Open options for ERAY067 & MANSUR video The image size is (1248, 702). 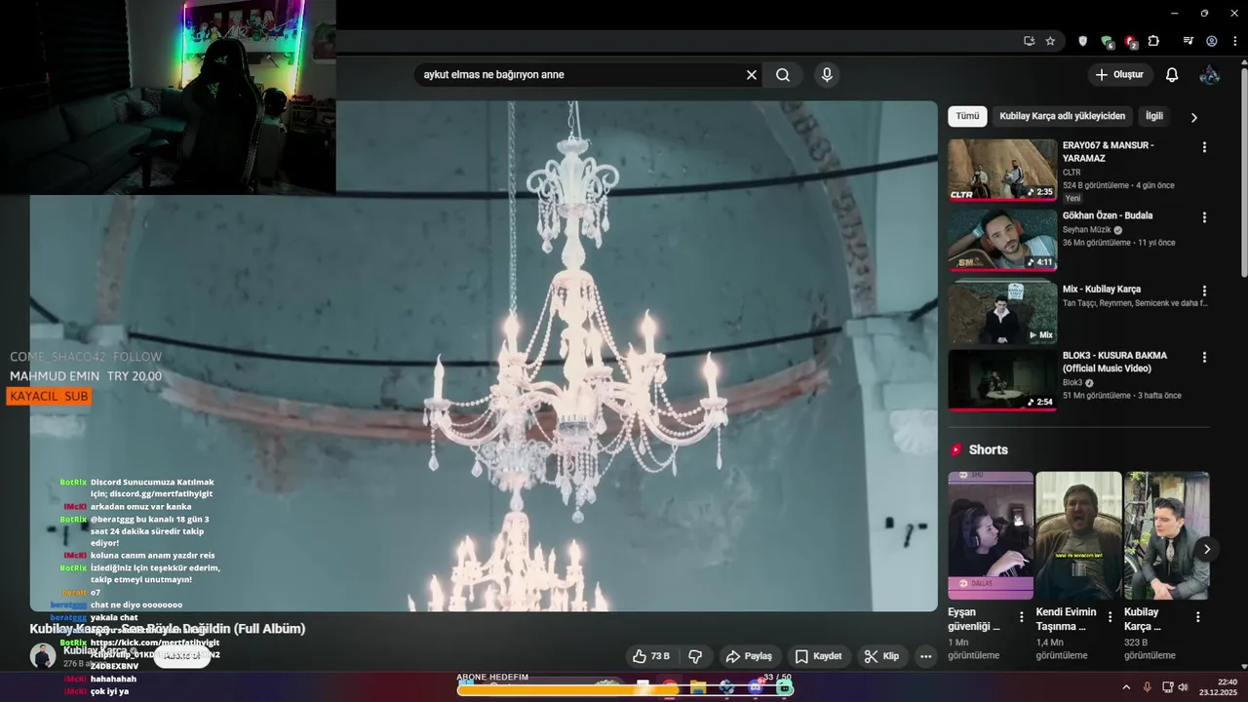pyautogui.click(x=1204, y=147)
